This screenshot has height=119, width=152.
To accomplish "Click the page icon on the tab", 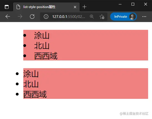I will (x=18, y=7).
